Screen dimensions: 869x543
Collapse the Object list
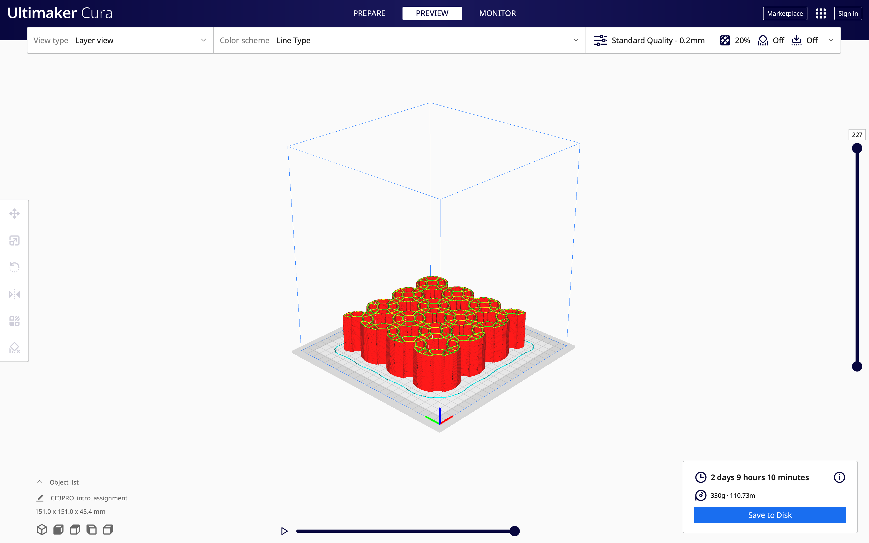pos(40,482)
